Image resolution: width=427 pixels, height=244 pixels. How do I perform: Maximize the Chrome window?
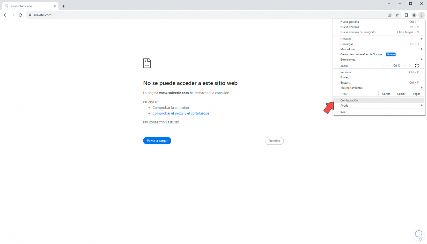411,4
